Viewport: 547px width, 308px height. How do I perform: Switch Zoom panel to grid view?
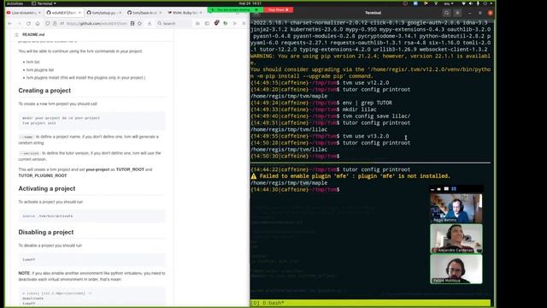click(x=454, y=189)
